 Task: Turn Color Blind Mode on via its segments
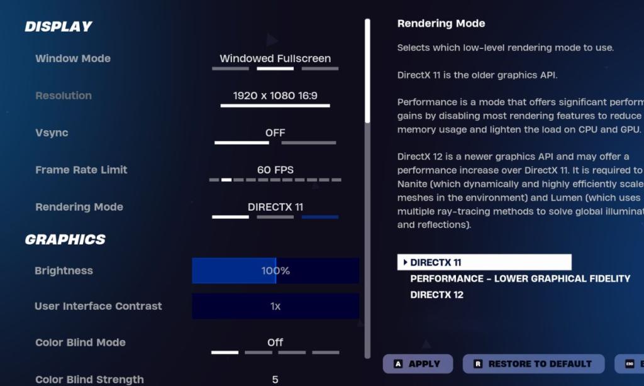coord(258,353)
